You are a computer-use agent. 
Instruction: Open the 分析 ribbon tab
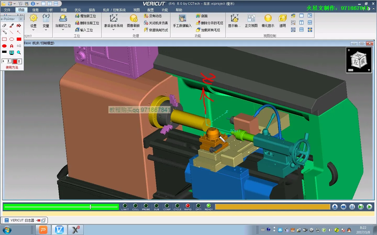tap(49, 10)
